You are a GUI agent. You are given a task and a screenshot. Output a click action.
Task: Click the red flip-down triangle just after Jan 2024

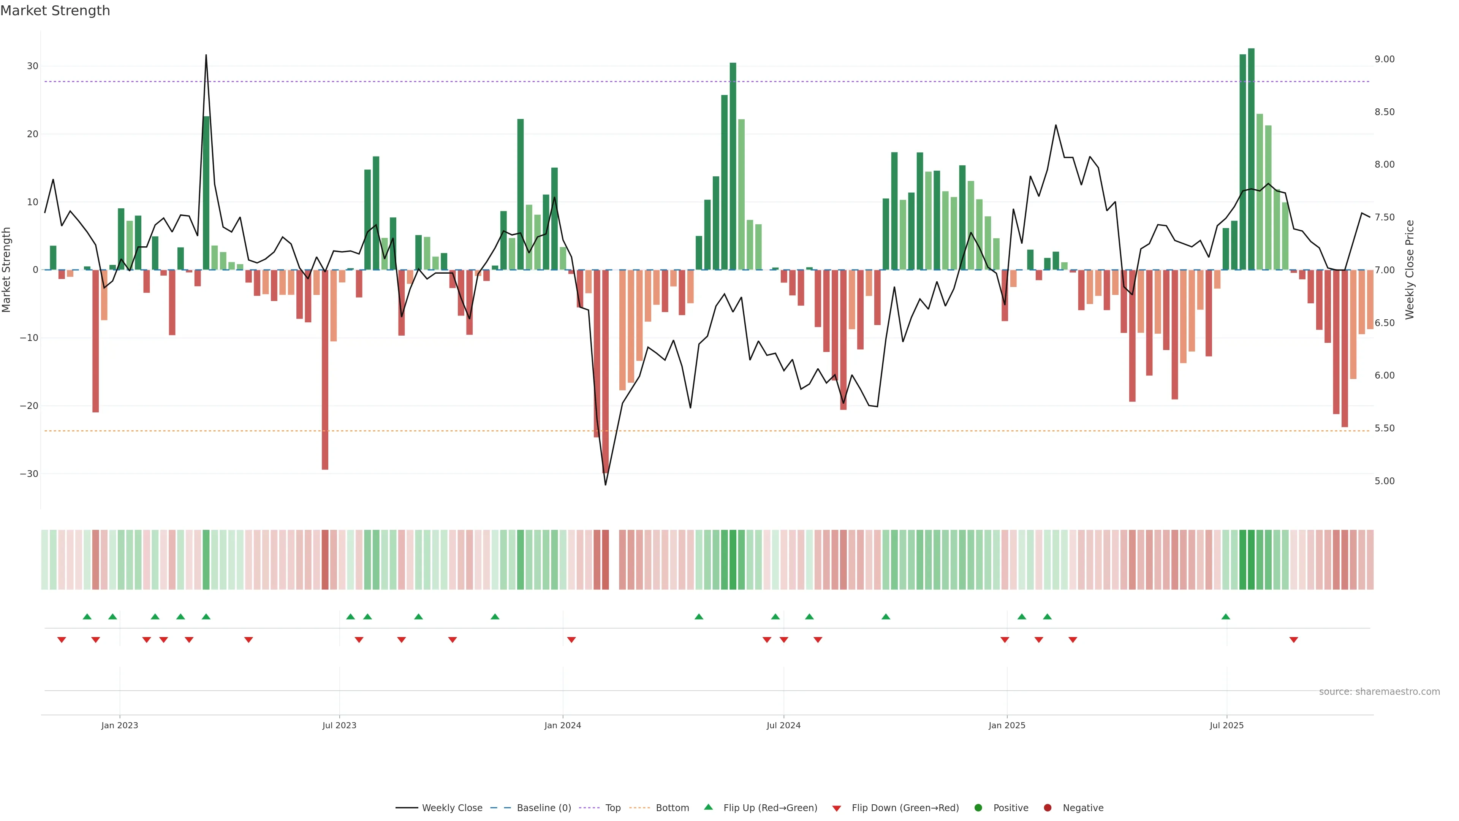pos(571,640)
